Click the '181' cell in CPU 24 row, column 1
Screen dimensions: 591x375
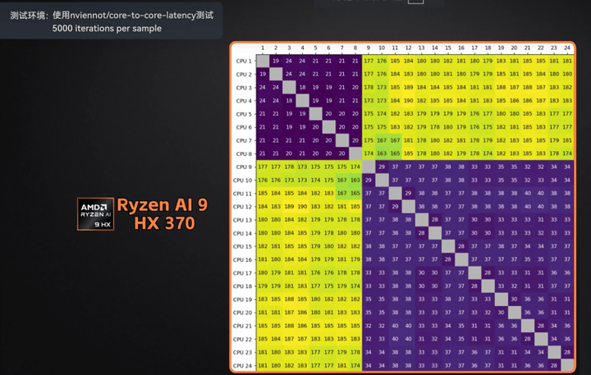[263, 366]
